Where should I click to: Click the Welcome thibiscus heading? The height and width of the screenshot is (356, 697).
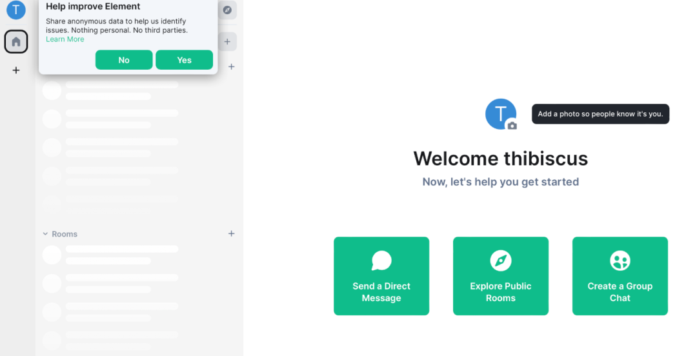(501, 158)
